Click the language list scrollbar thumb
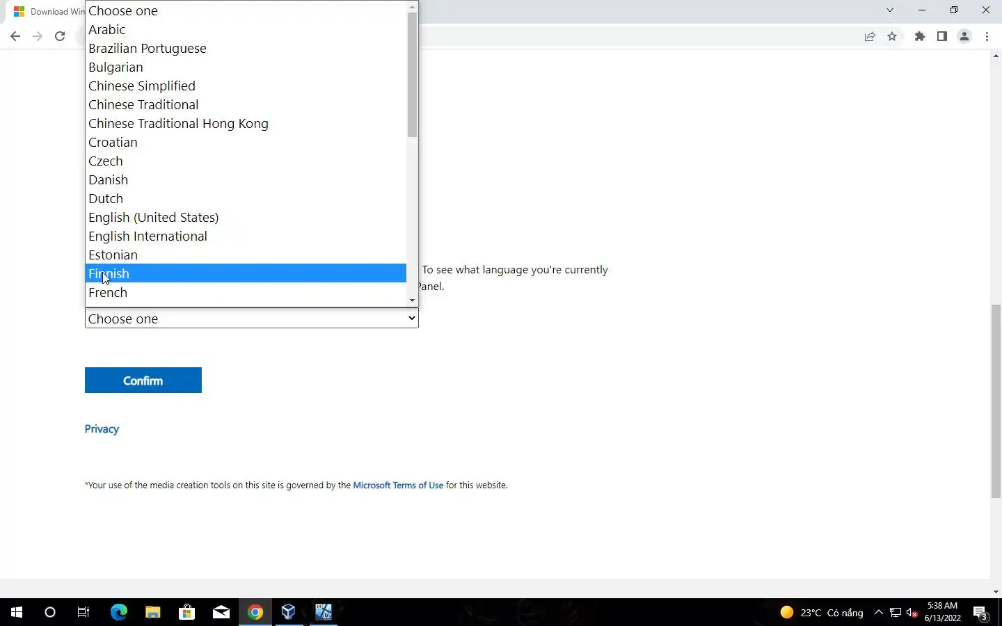 click(x=412, y=74)
